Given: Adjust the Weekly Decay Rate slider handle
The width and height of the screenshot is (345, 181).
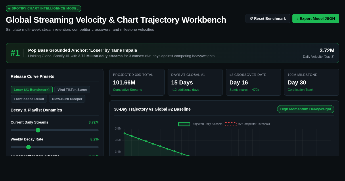Looking at the screenshot, I should coord(28,147).
